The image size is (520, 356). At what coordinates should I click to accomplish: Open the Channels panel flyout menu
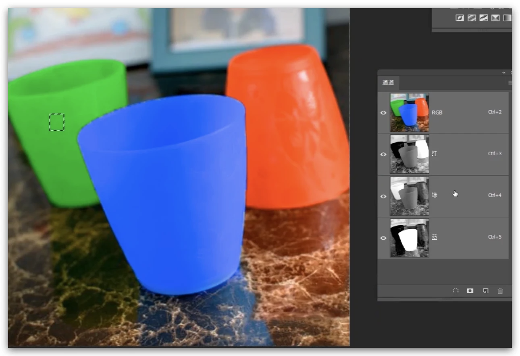(x=510, y=83)
